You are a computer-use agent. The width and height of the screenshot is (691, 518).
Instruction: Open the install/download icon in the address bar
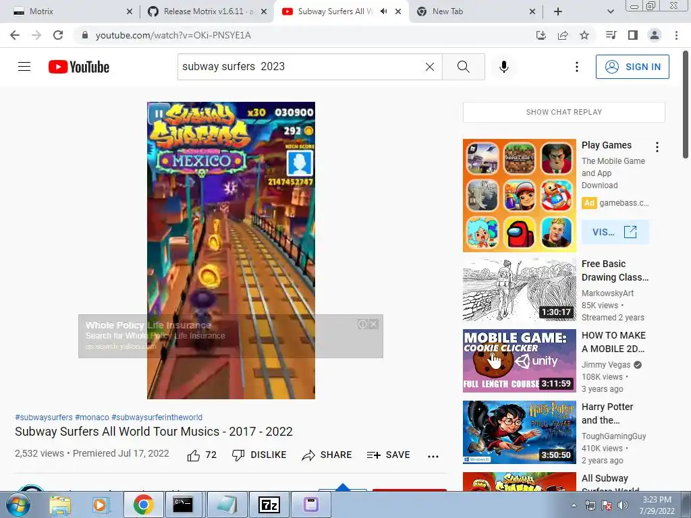pos(541,35)
